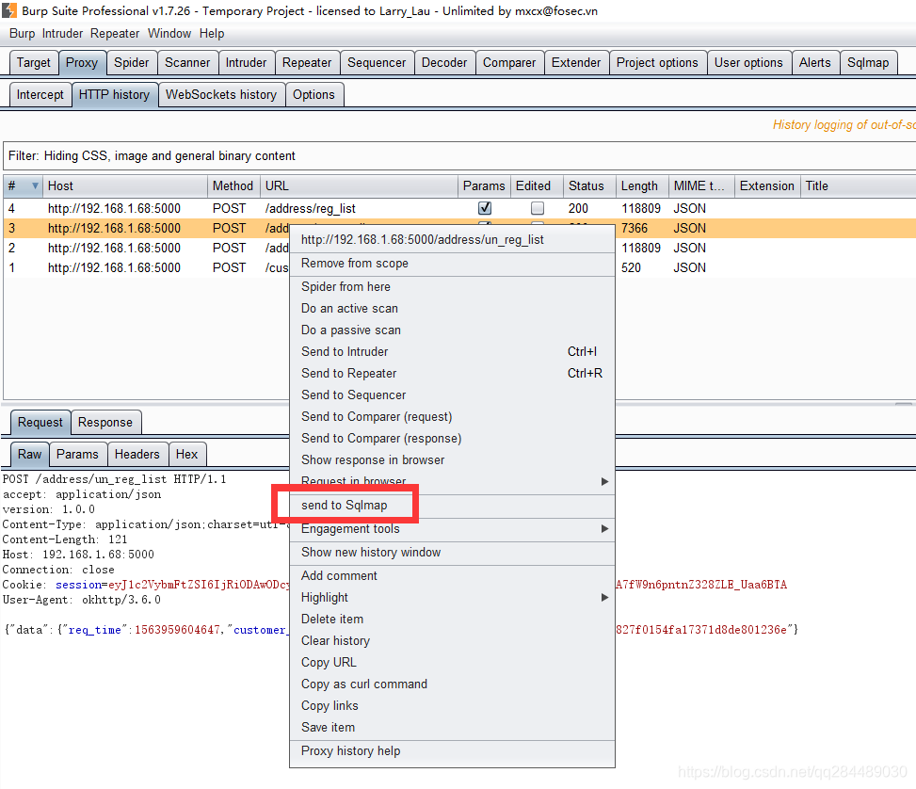The image size is (916, 789).
Task: Switch to the Extender tab
Action: [576, 62]
